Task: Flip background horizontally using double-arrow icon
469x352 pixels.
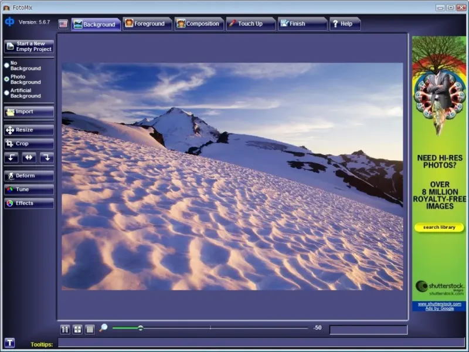Action: [29, 157]
